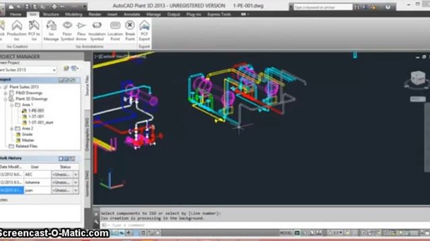Image resolution: width=430 pixels, height=241 pixels.
Task: Click the MODEL button in status bar
Action: pyautogui.click(x=286, y=233)
